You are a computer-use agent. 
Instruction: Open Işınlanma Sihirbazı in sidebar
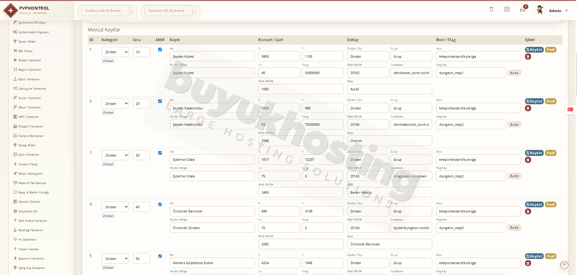pyautogui.click(x=32, y=23)
